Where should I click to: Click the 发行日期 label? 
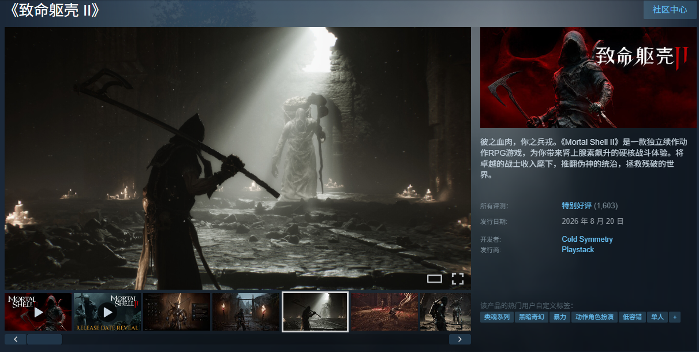495,222
